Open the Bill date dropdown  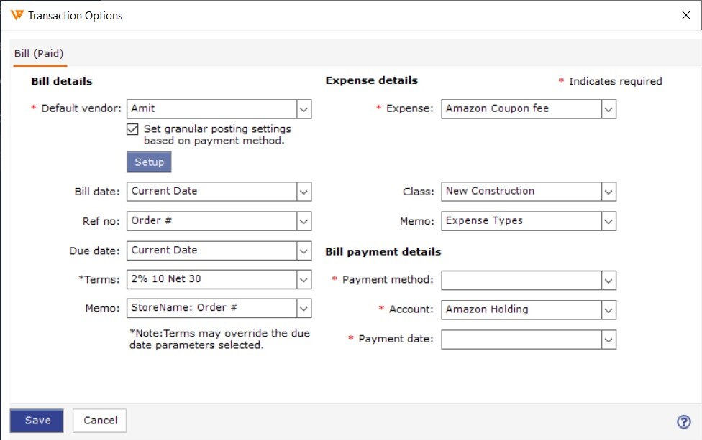pos(219,192)
